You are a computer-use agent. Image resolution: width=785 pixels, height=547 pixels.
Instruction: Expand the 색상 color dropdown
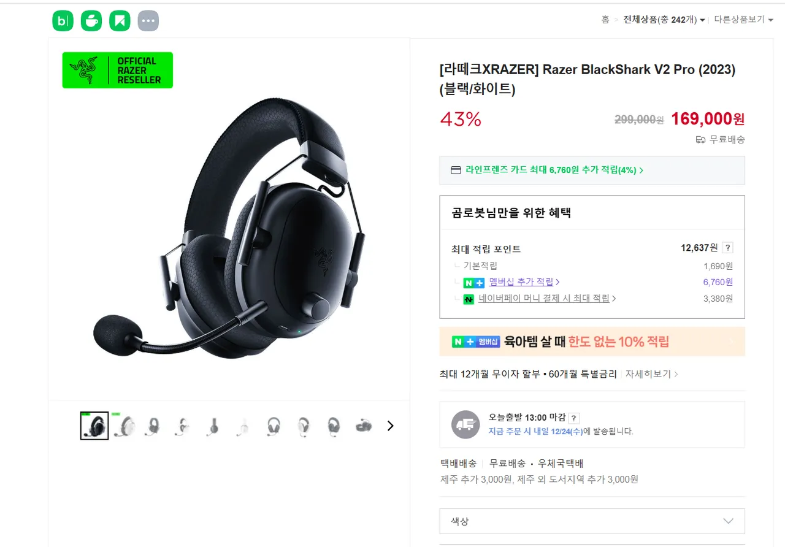click(x=592, y=521)
